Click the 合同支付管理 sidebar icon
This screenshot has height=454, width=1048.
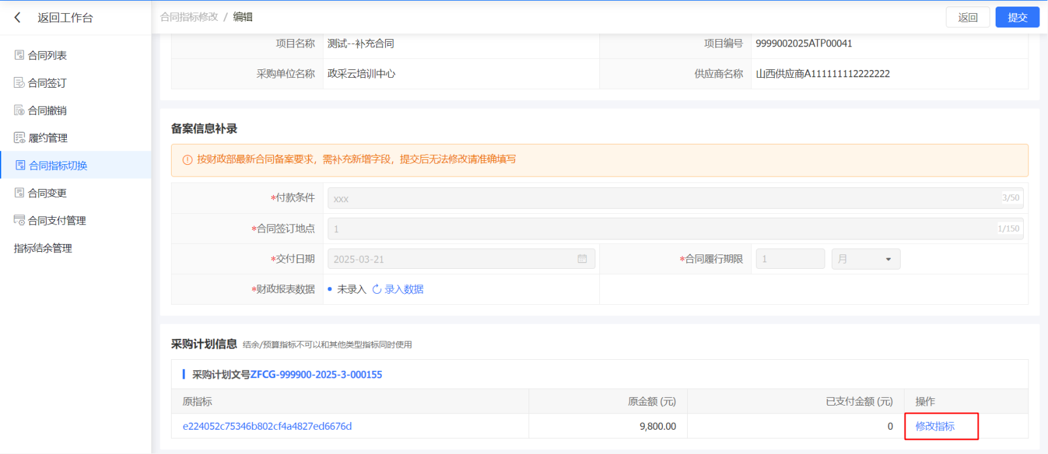(x=20, y=220)
